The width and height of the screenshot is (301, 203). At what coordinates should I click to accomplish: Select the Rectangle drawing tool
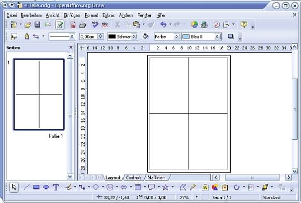(36, 187)
